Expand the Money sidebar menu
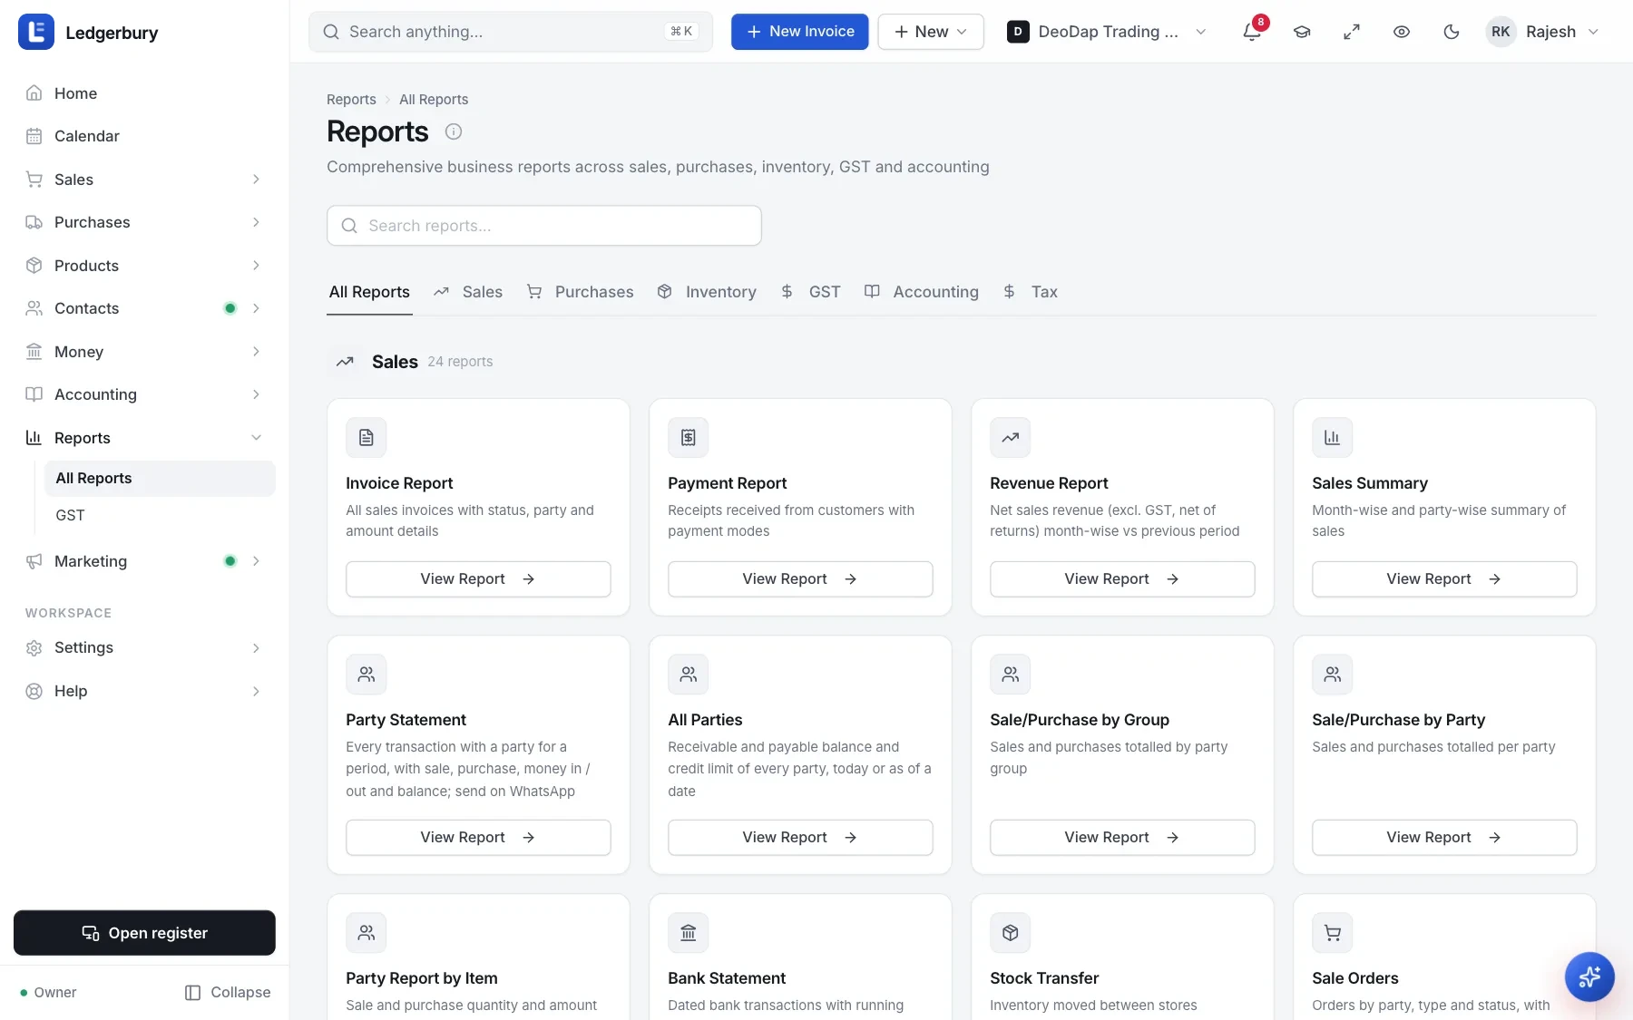The image size is (1633, 1020). point(145,352)
